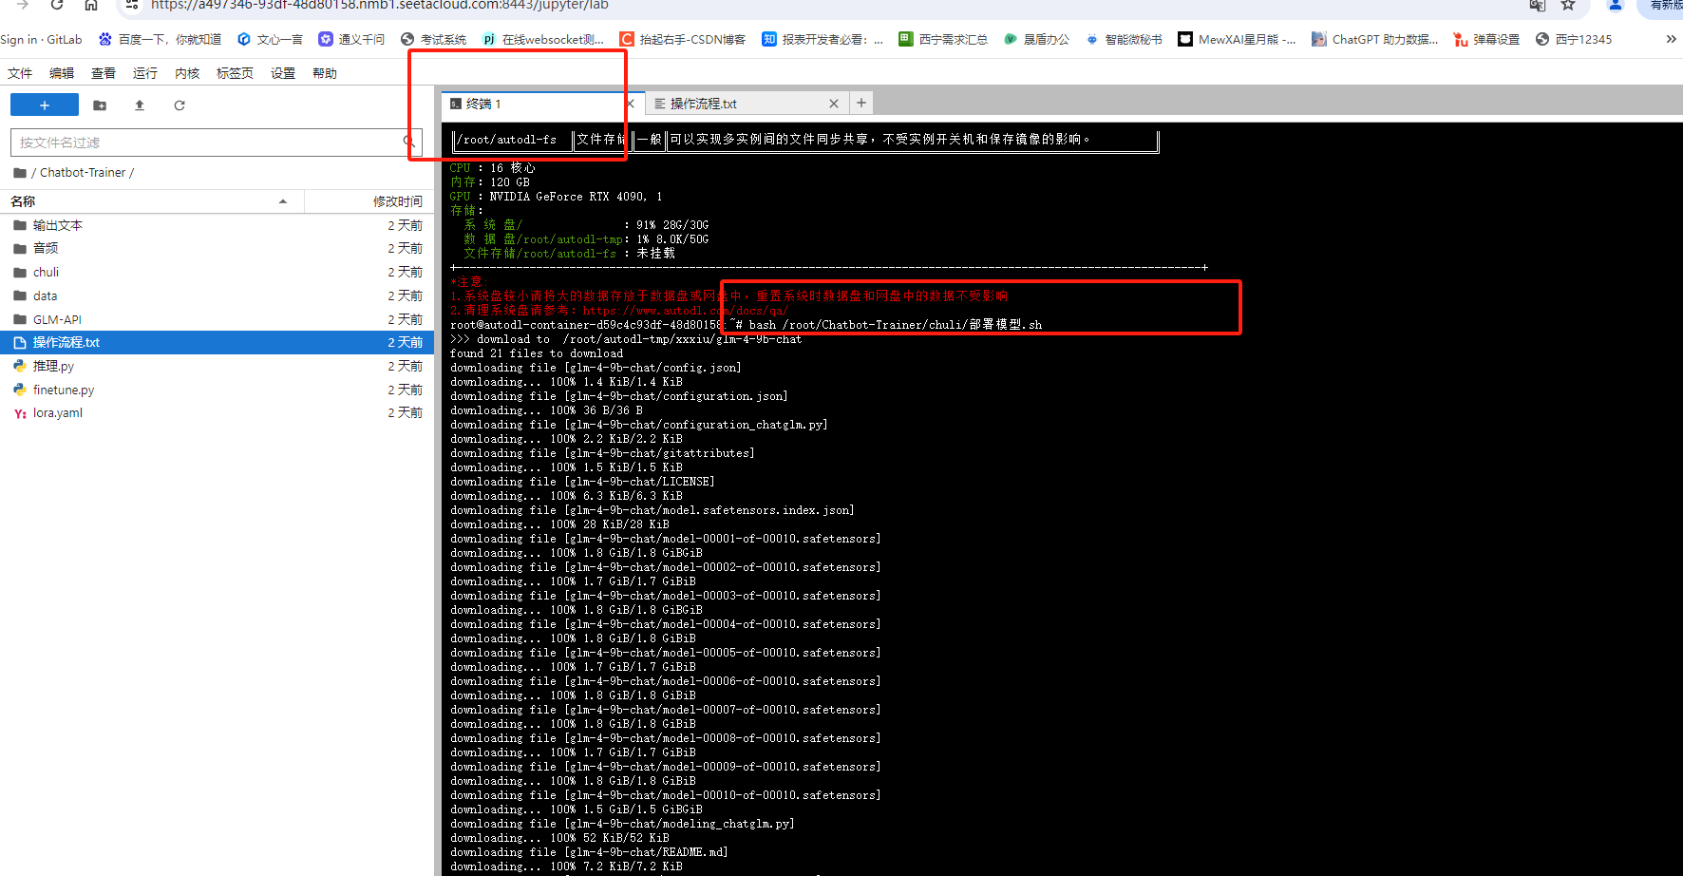Open the 通义千问 bookmark
The width and height of the screenshot is (1683, 876).
point(351,39)
